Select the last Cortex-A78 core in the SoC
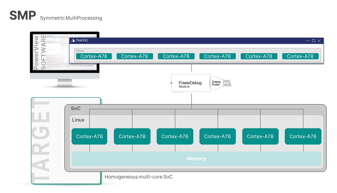The image size is (337, 193). coord(303,136)
